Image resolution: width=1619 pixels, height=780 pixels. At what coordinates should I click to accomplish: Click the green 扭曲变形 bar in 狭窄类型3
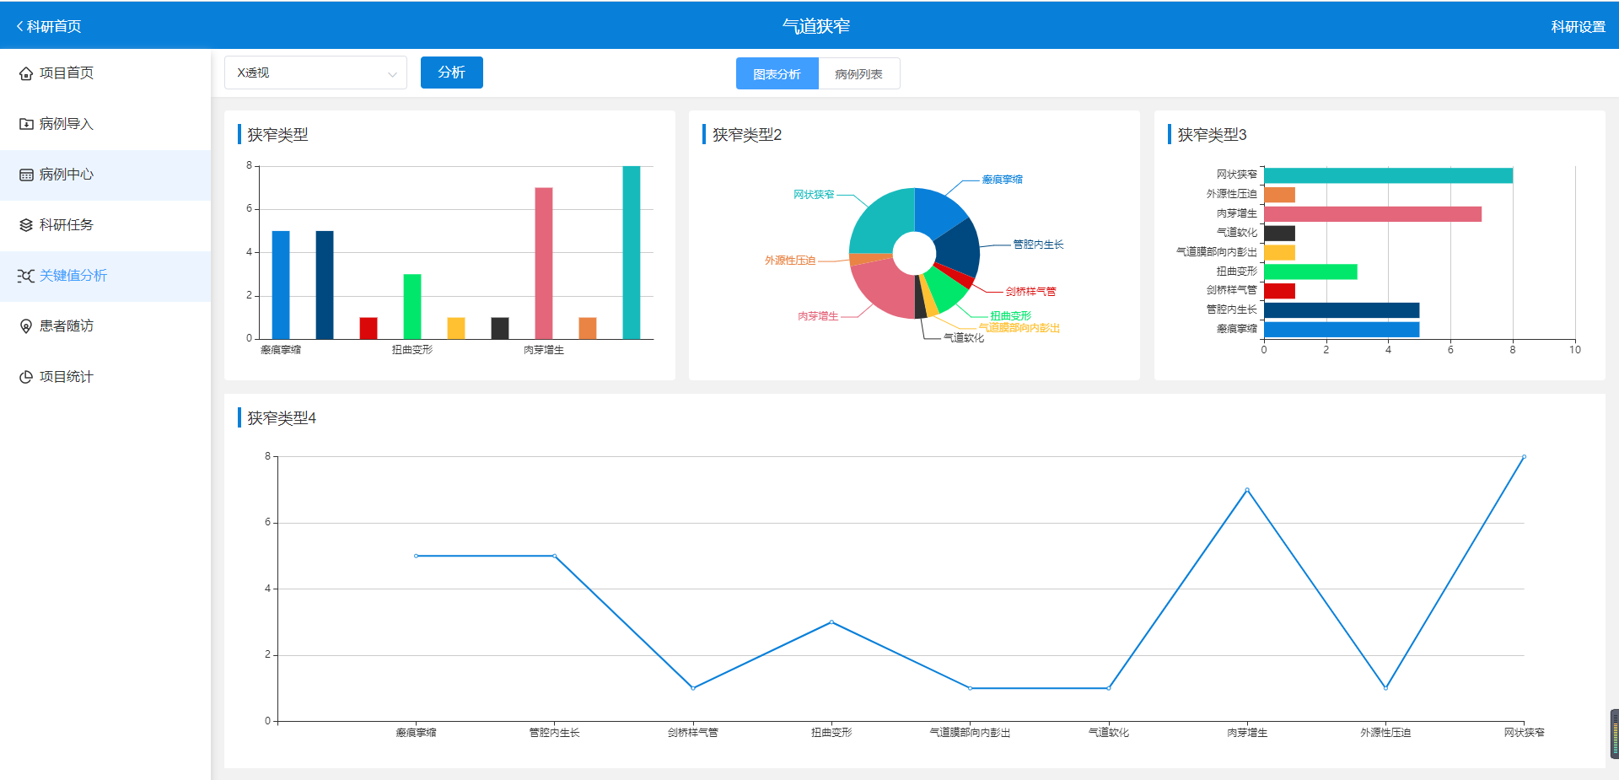tap(1310, 272)
